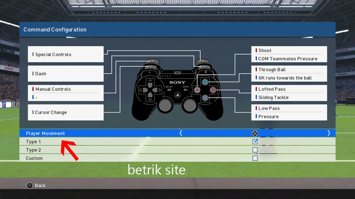Click the left chevron on Player Movement
Screen dimensions: 355x199
tap(181, 133)
